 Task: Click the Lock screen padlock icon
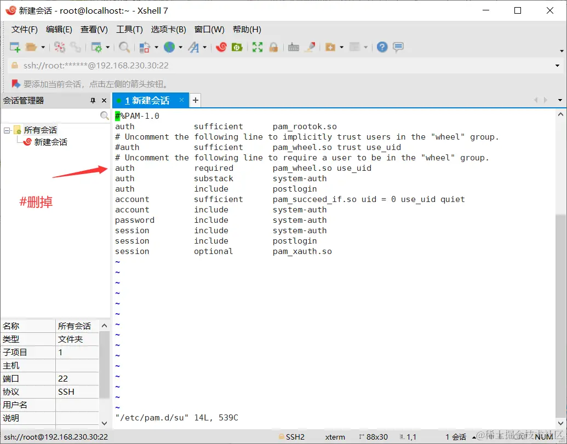pos(273,47)
